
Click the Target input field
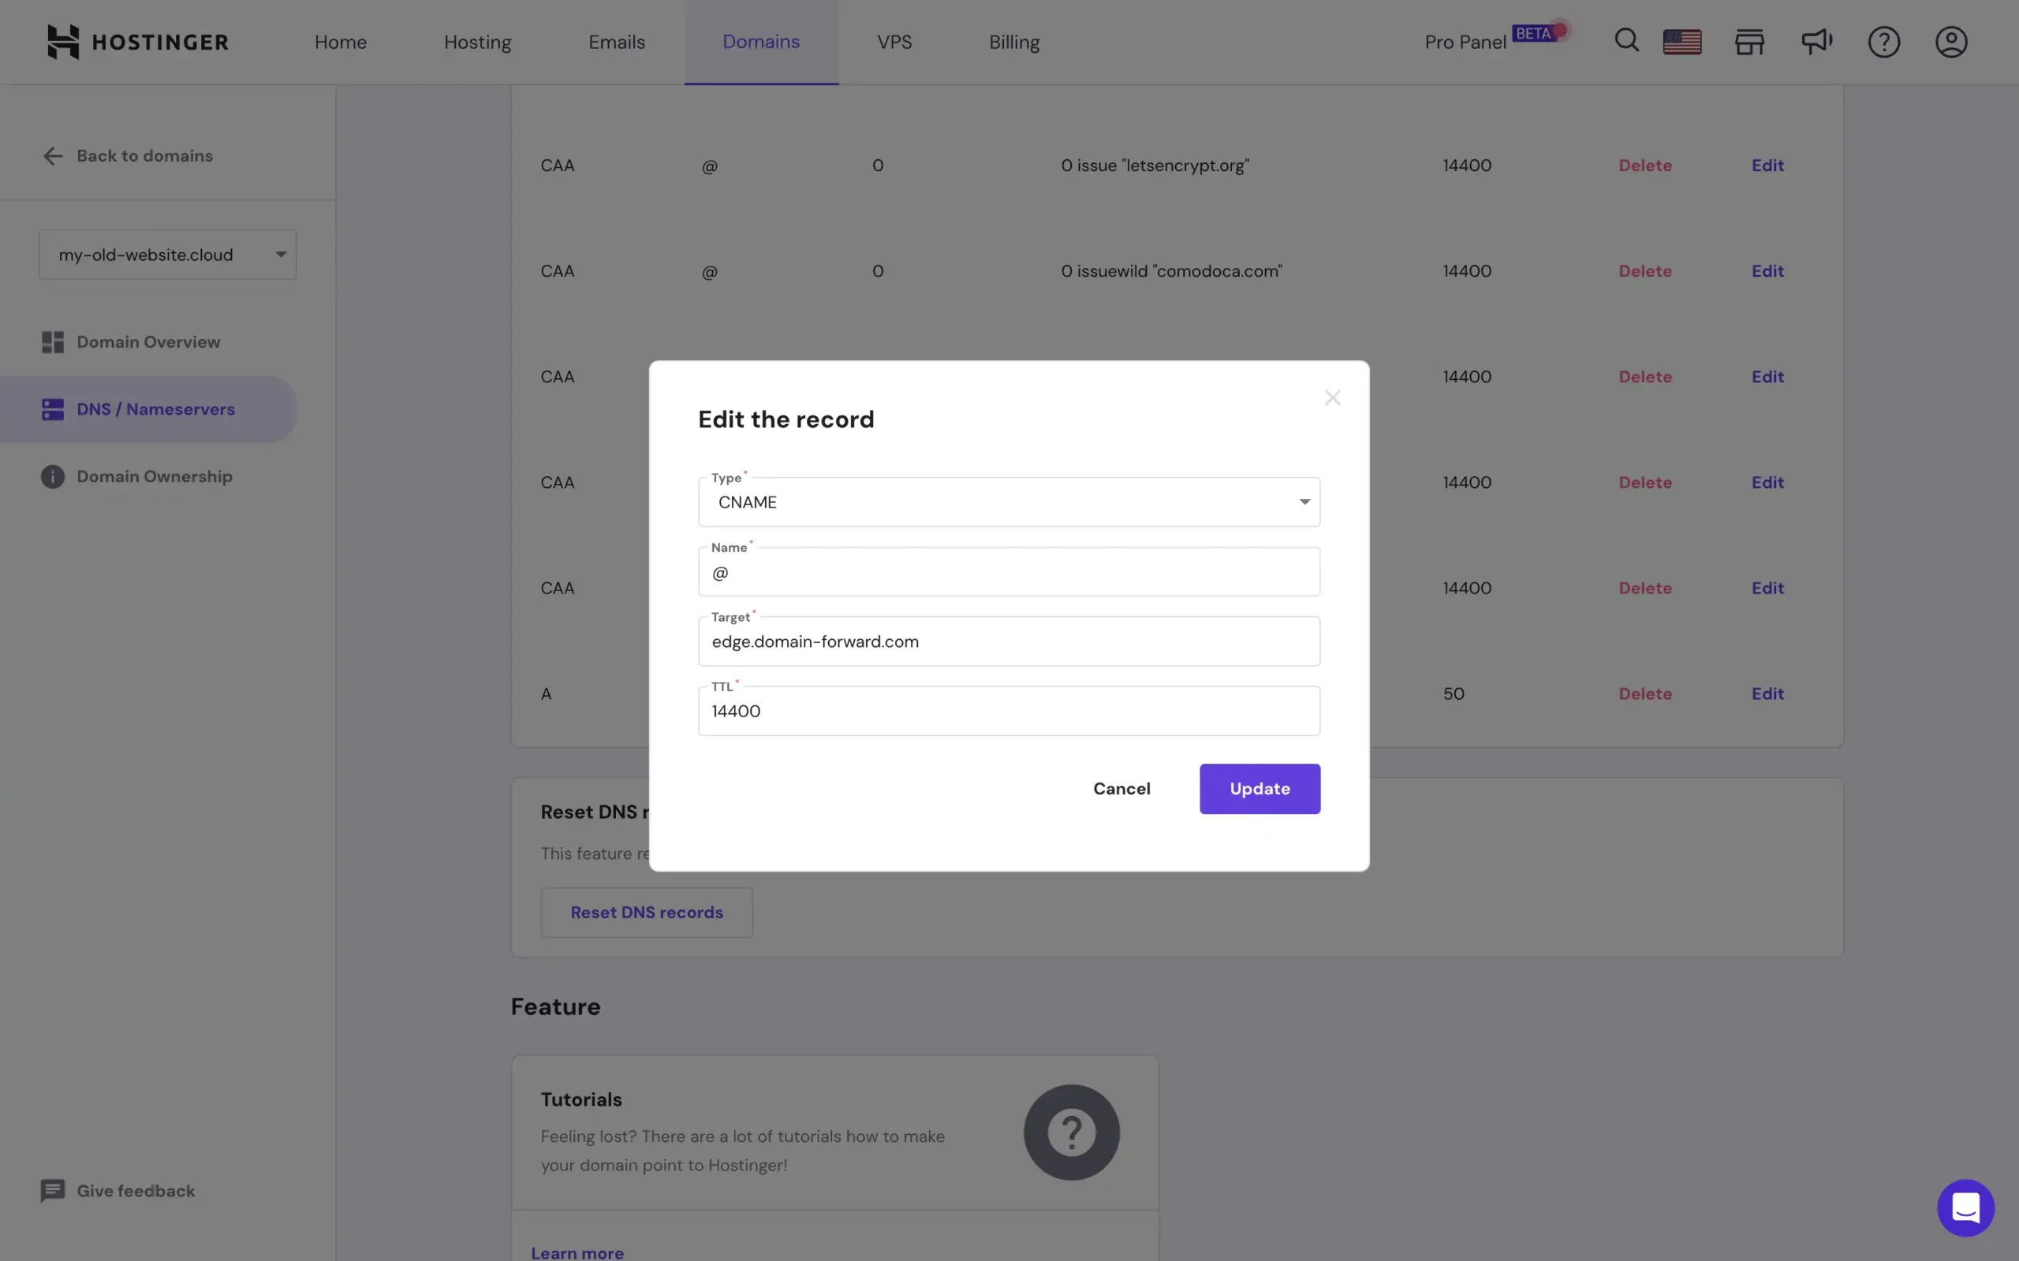1009,641
